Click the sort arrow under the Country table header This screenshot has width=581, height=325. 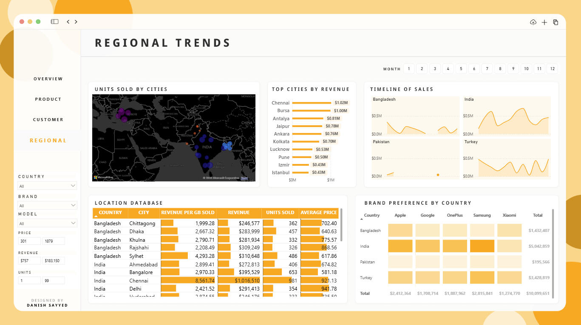(96, 217)
